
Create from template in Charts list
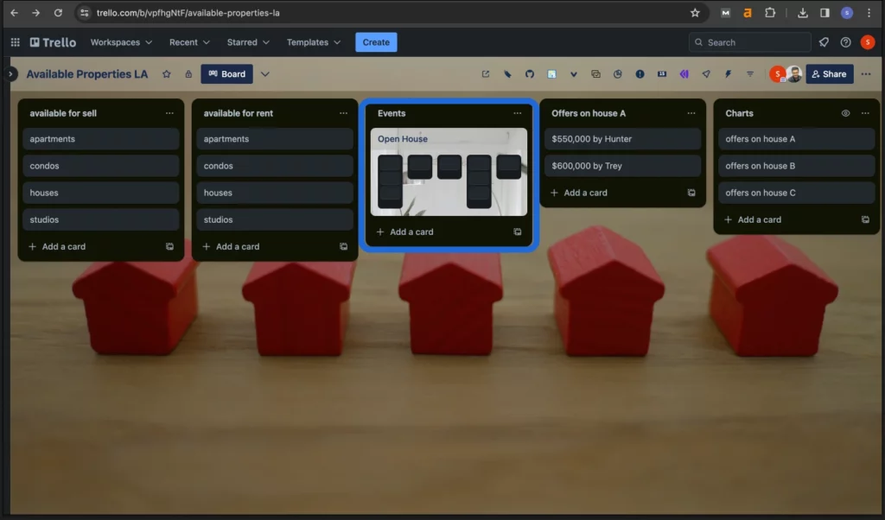click(865, 219)
